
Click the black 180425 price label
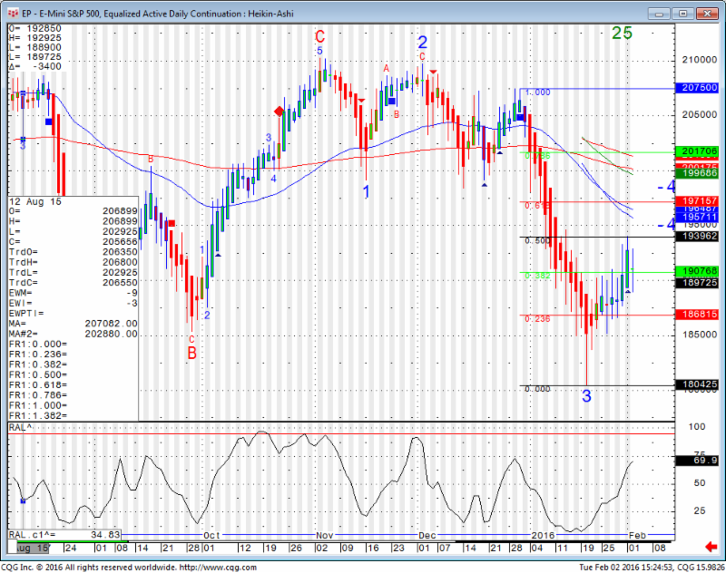(x=697, y=384)
